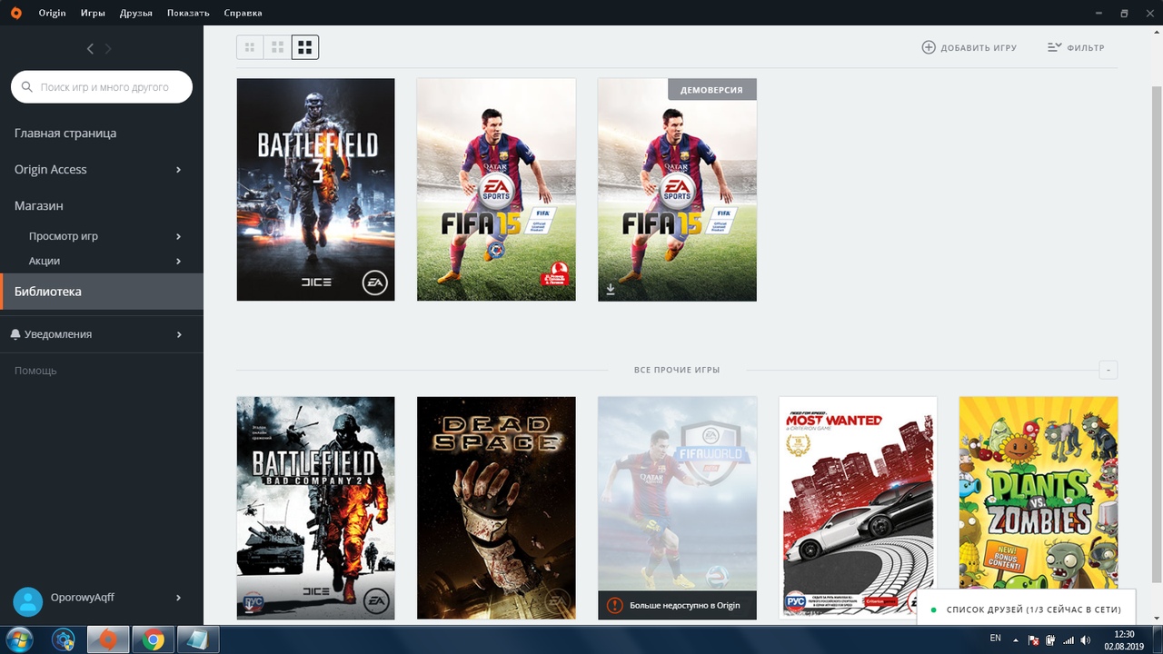1163x654 pixels.
Task: Open the FIFA 15 Демоверсия tile
Action: pos(677,189)
